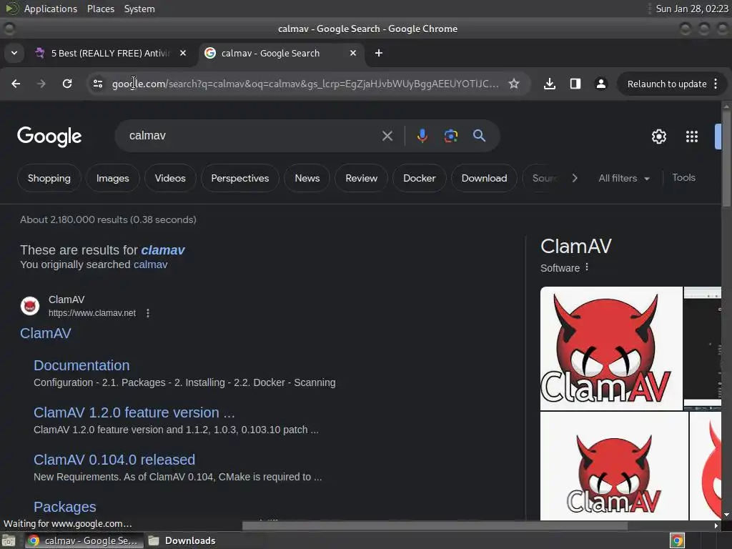Open Chrome downloads icon
Image resolution: width=732 pixels, height=549 pixels.
click(x=550, y=84)
